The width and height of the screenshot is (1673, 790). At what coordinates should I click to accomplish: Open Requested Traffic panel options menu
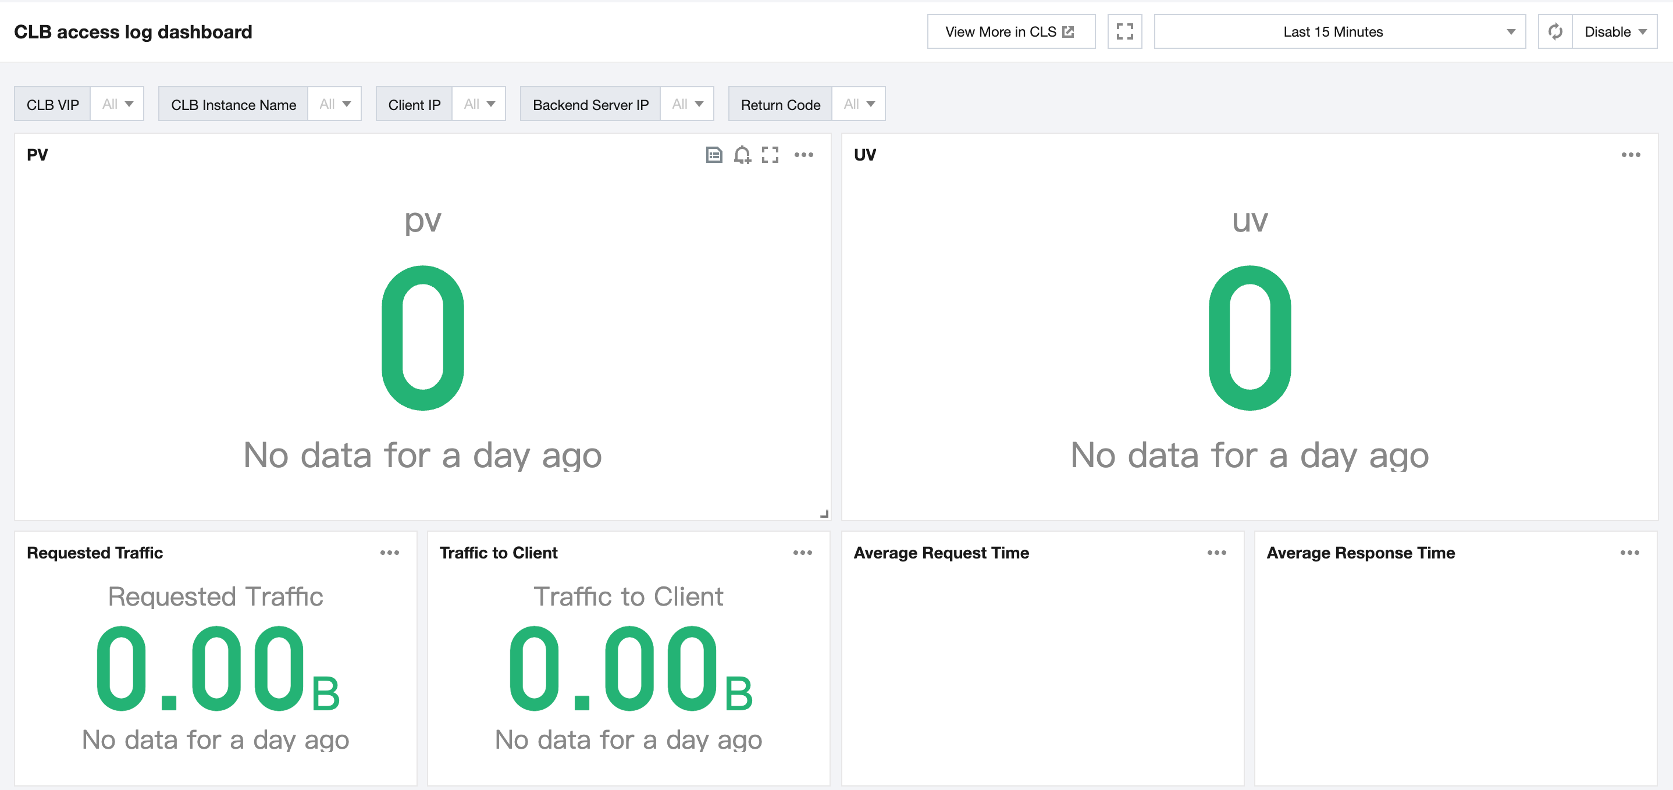390,553
